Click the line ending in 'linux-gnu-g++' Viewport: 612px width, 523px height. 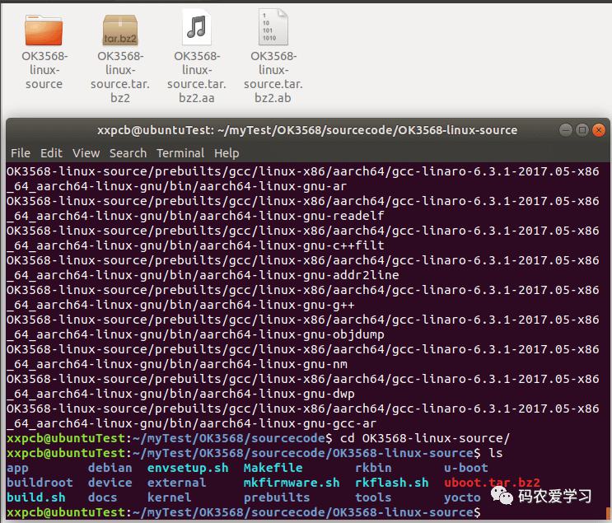tap(180, 305)
